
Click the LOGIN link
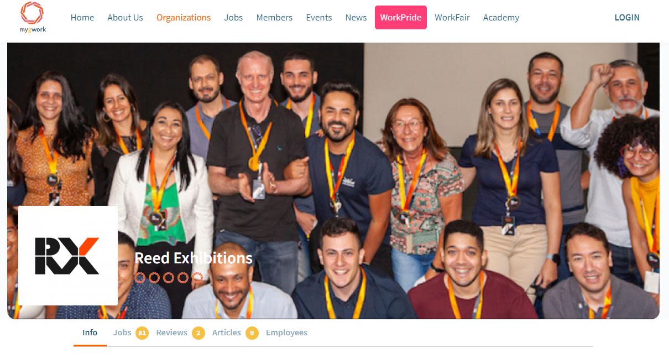(627, 18)
